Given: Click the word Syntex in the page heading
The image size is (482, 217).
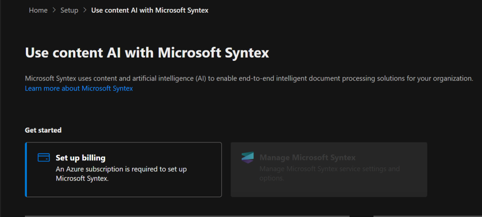Looking at the screenshot, I should [243, 52].
